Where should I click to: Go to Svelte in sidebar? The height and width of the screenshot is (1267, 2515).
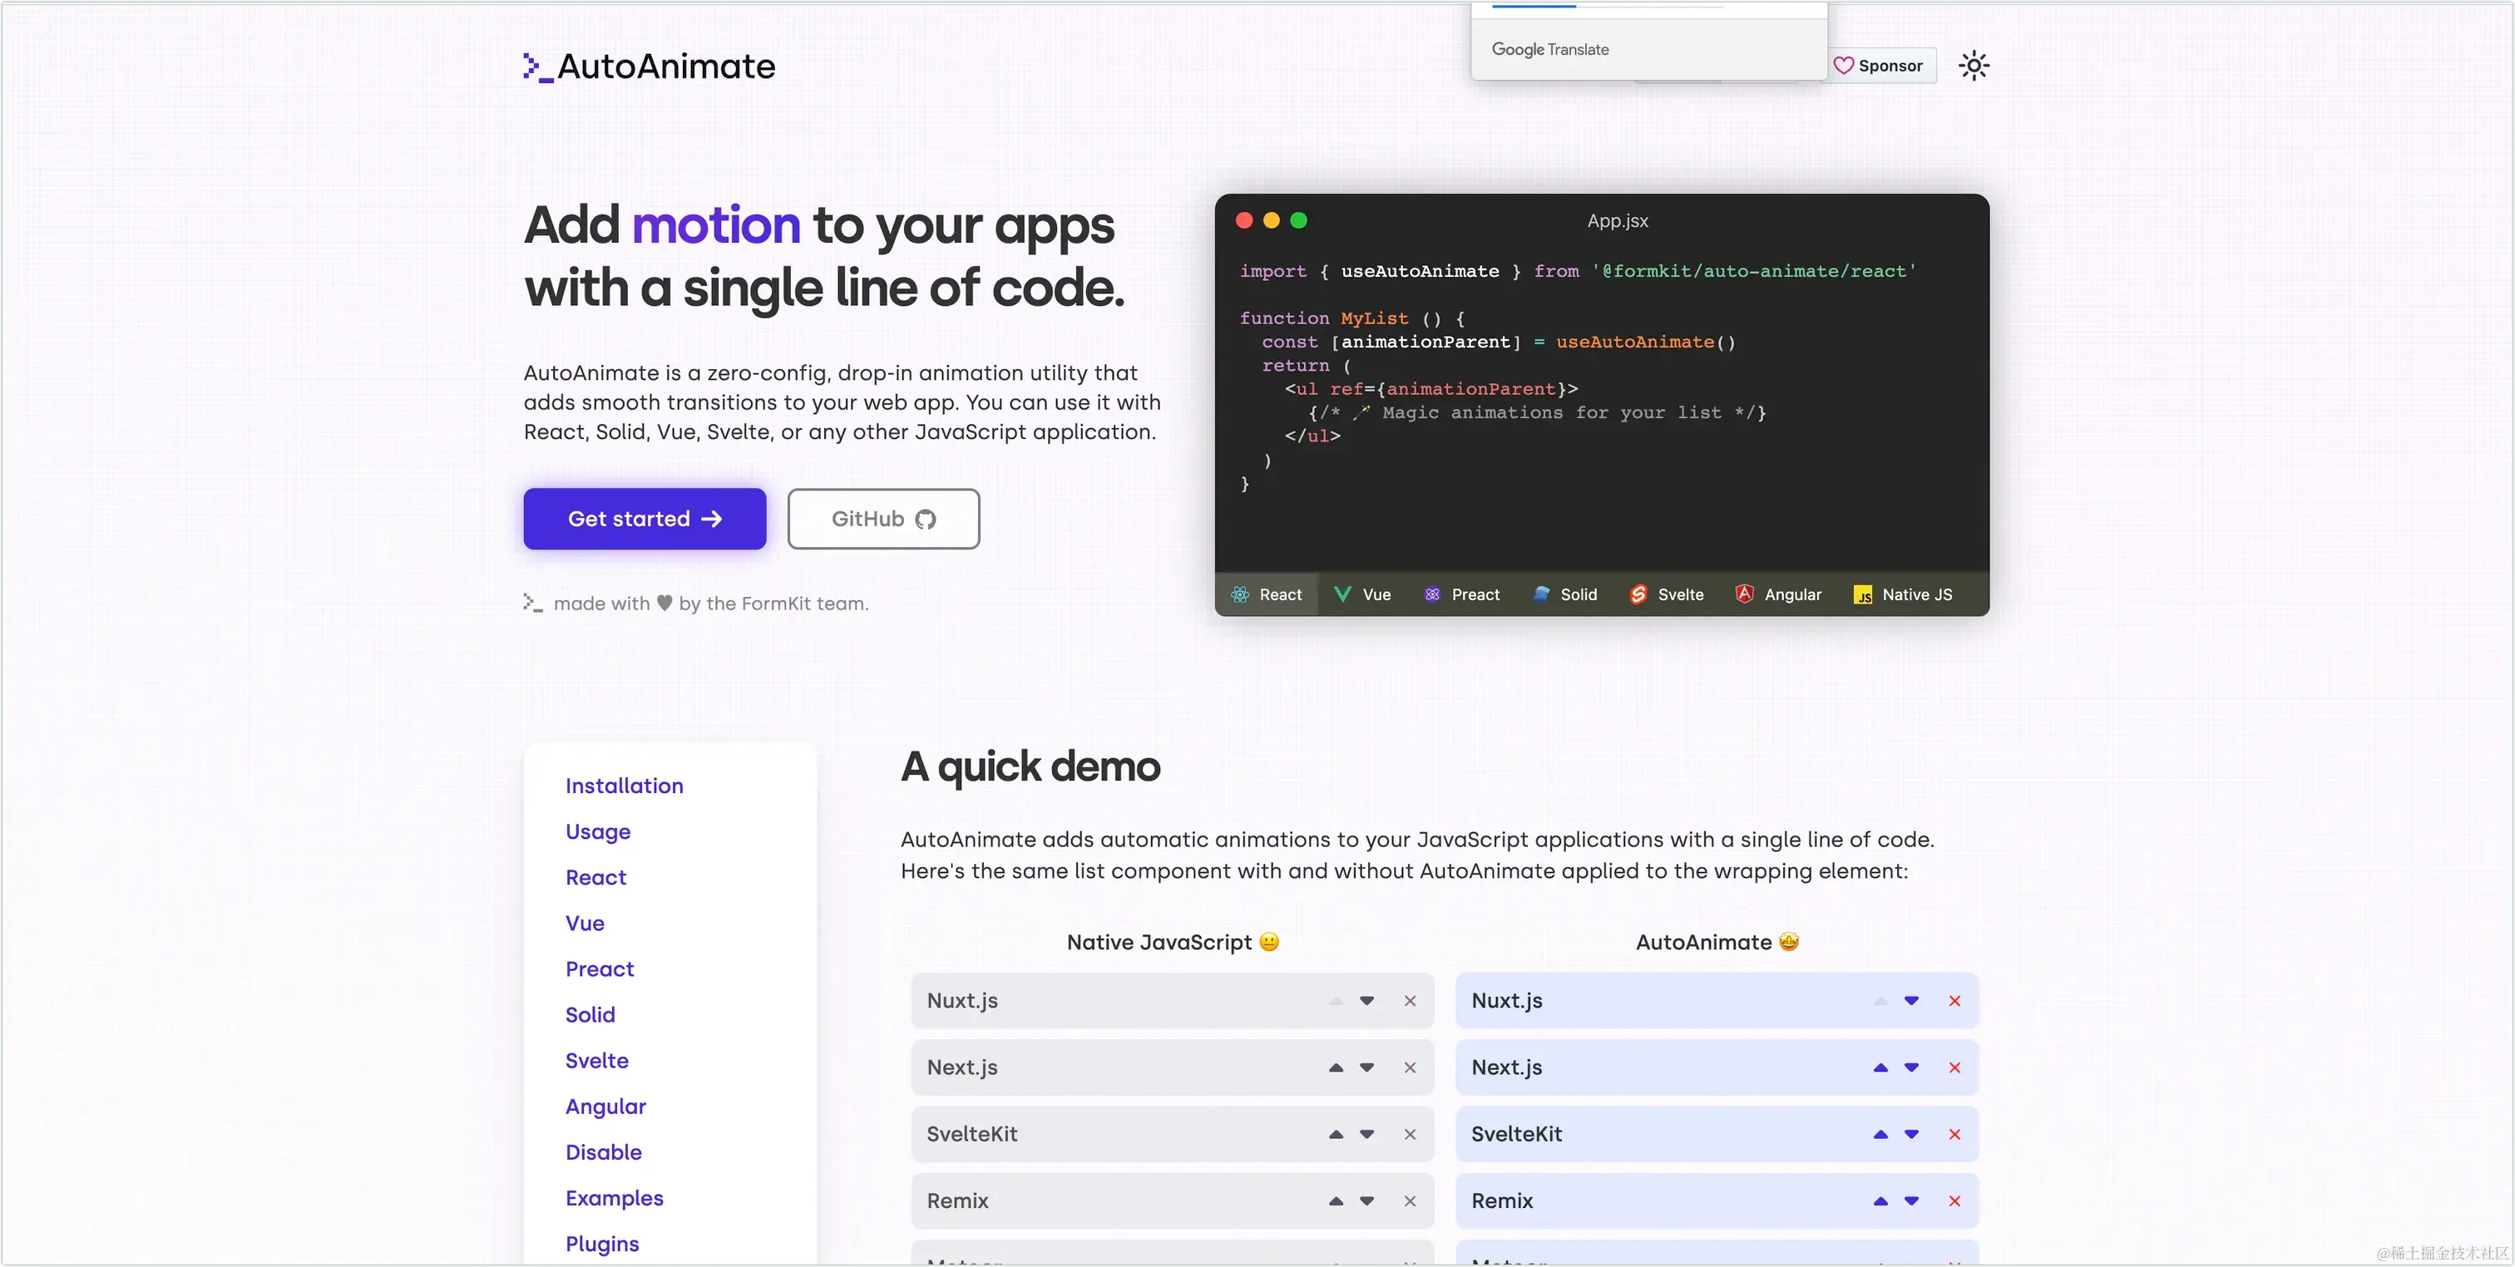[596, 1061]
